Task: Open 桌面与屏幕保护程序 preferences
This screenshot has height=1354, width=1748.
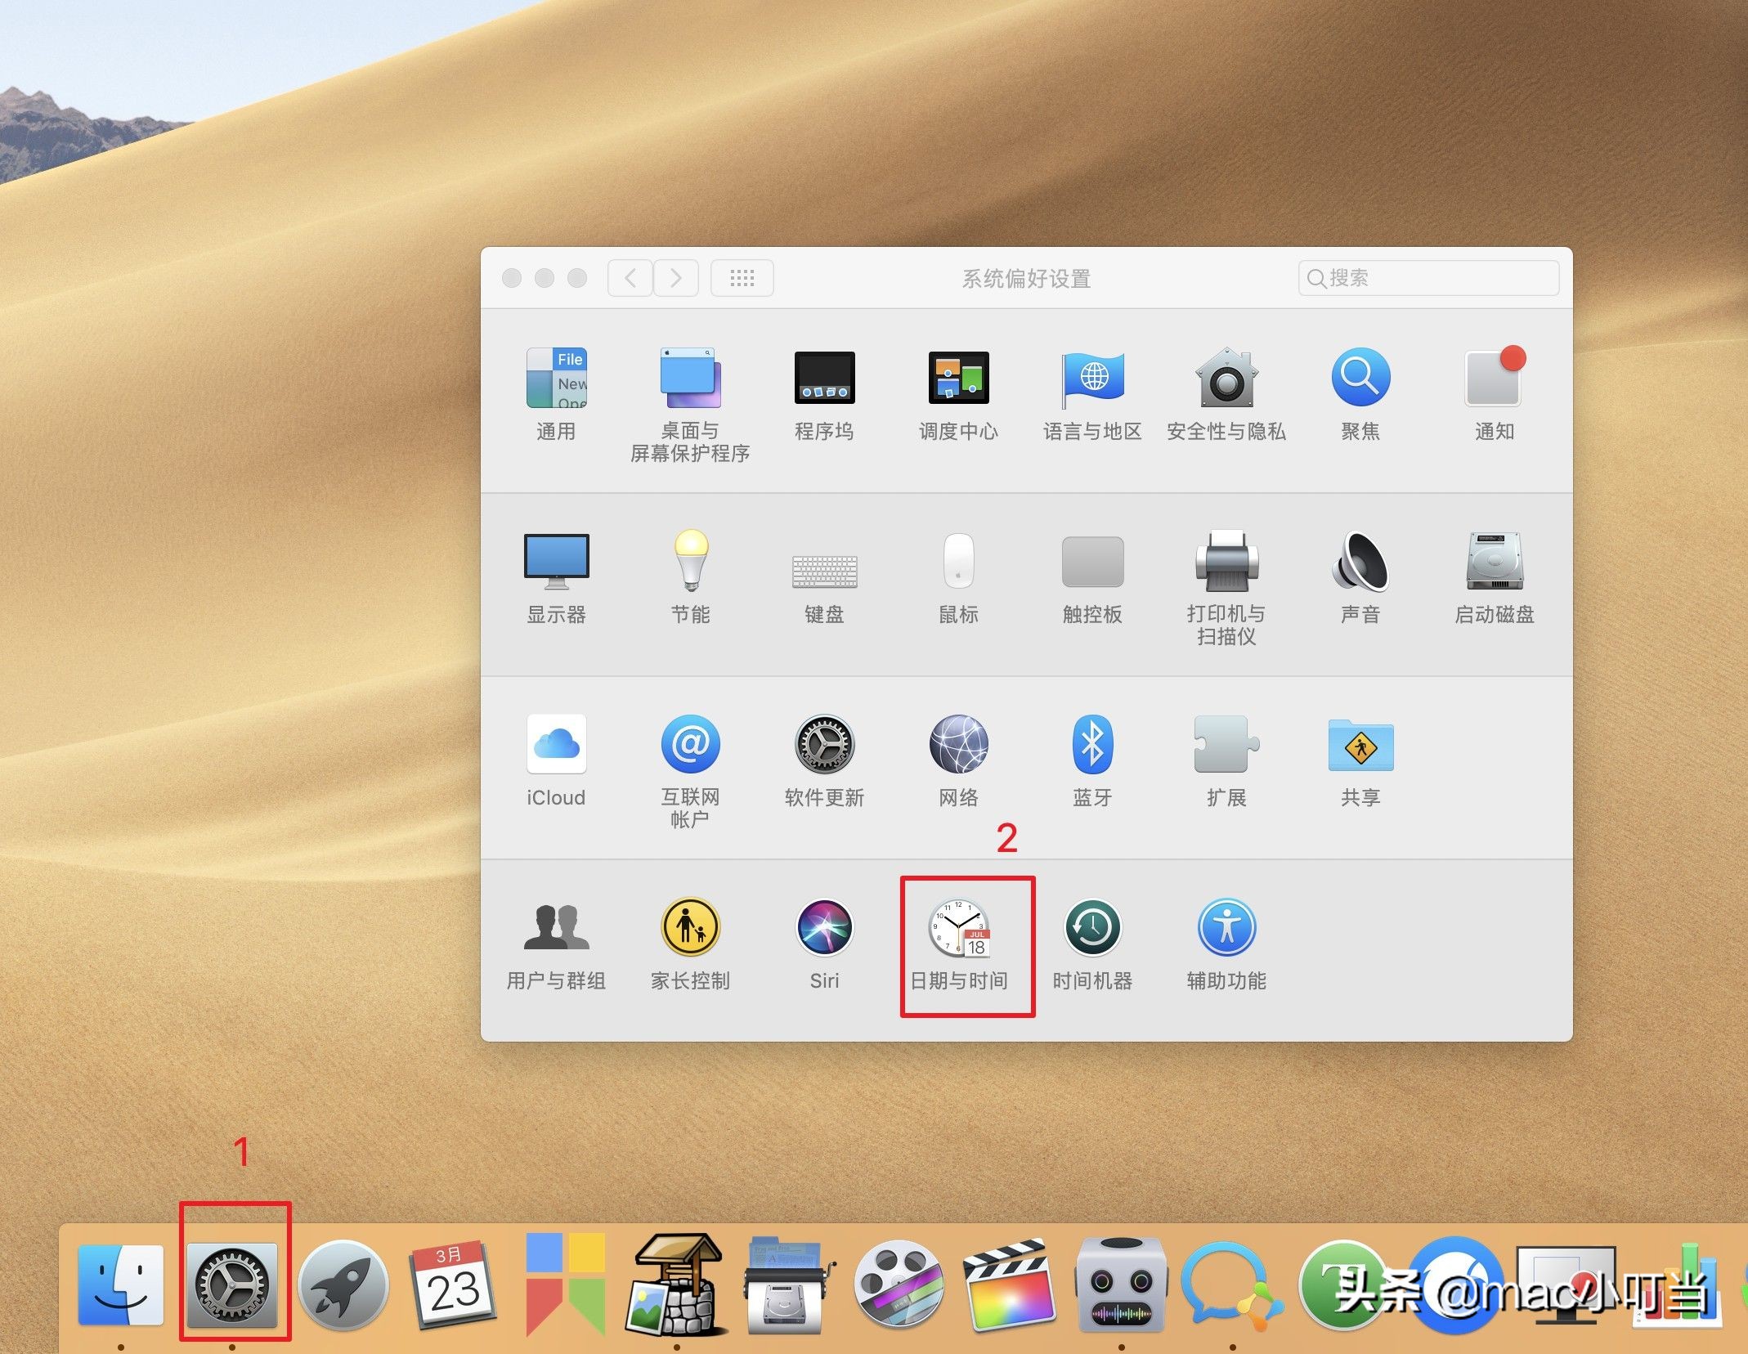Action: point(690,379)
